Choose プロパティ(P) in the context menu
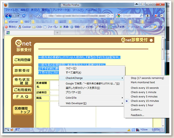 (x=92, y=92)
